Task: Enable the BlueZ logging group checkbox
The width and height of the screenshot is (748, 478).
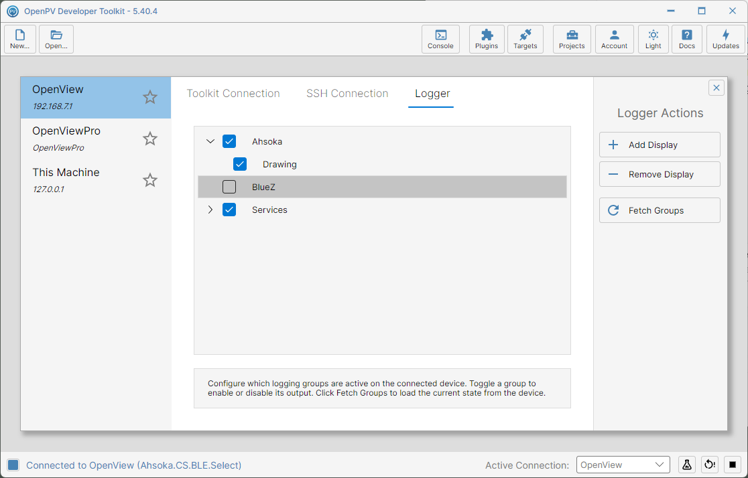Action: [229, 187]
